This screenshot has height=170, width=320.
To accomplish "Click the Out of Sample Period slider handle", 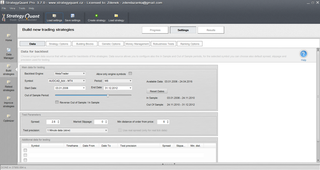I will click(x=108, y=95).
